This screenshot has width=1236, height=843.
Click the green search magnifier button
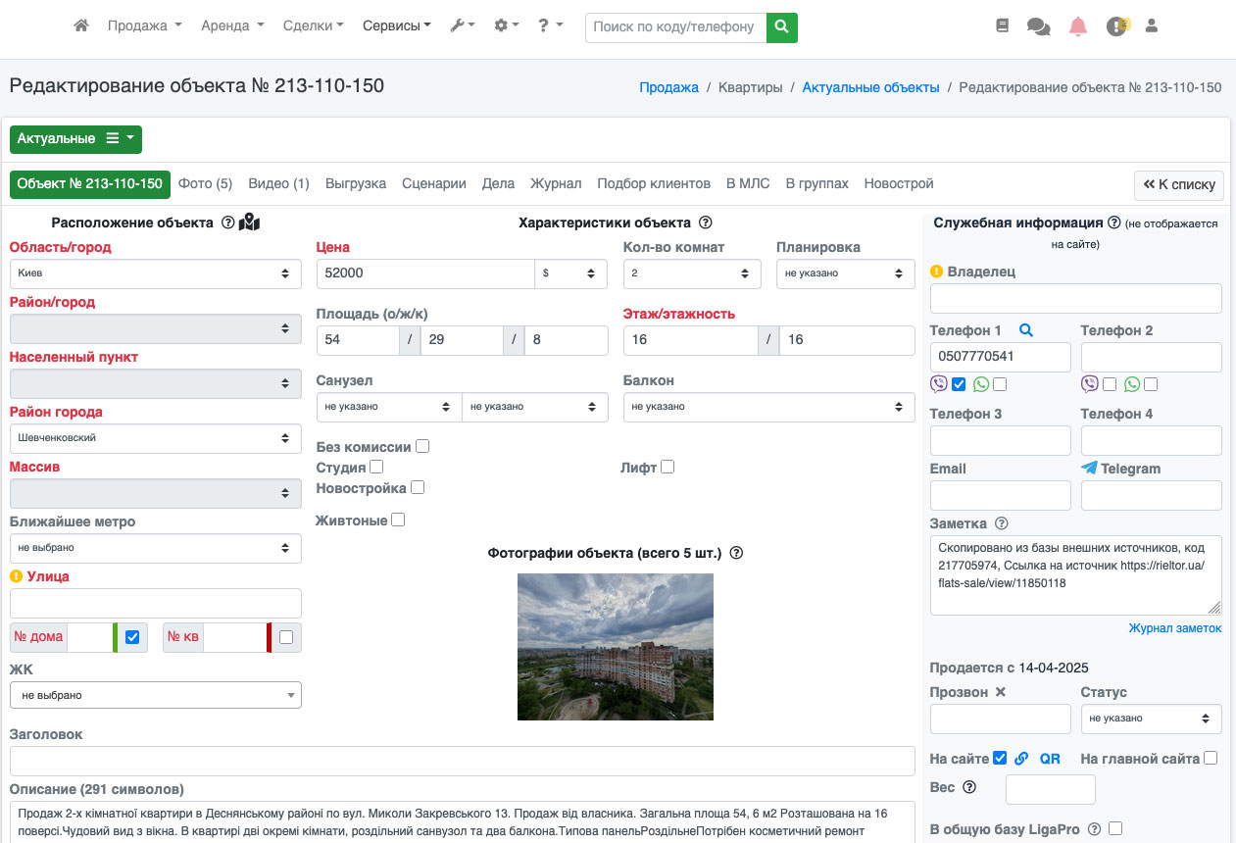[781, 27]
